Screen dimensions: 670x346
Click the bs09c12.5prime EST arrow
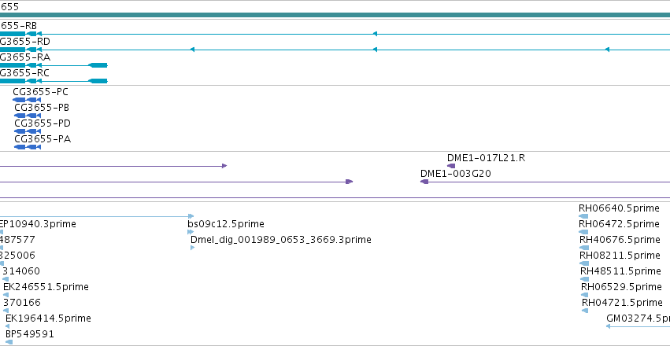pyautogui.click(x=191, y=232)
